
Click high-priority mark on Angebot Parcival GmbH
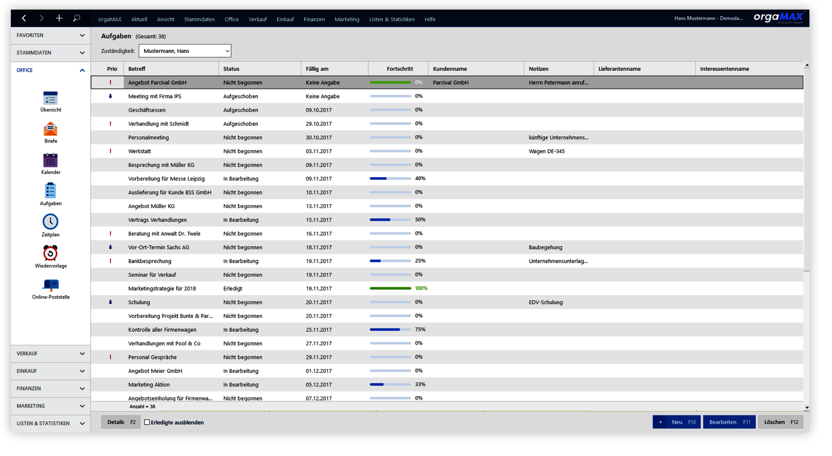tap(110, 83)
